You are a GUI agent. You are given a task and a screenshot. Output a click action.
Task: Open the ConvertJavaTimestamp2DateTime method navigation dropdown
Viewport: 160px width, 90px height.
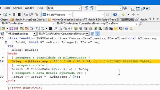tap(136, 24)
